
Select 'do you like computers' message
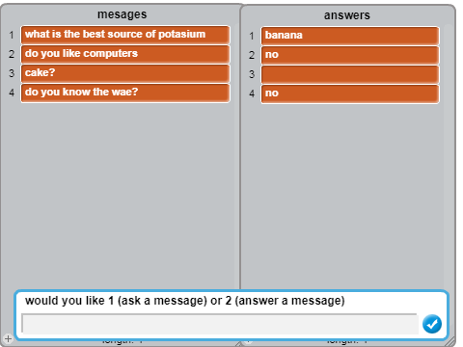click(125, 54)
